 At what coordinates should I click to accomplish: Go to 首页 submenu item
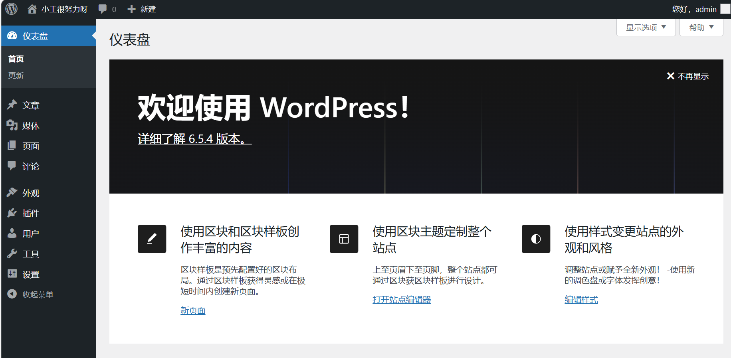(16, 59)
